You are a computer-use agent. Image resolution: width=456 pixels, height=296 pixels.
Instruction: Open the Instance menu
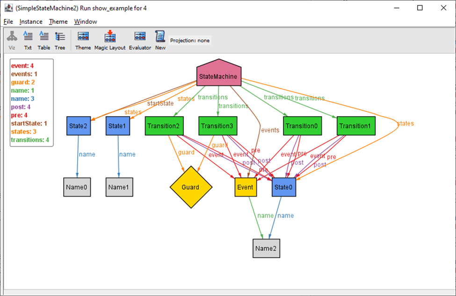coord(31,21)
